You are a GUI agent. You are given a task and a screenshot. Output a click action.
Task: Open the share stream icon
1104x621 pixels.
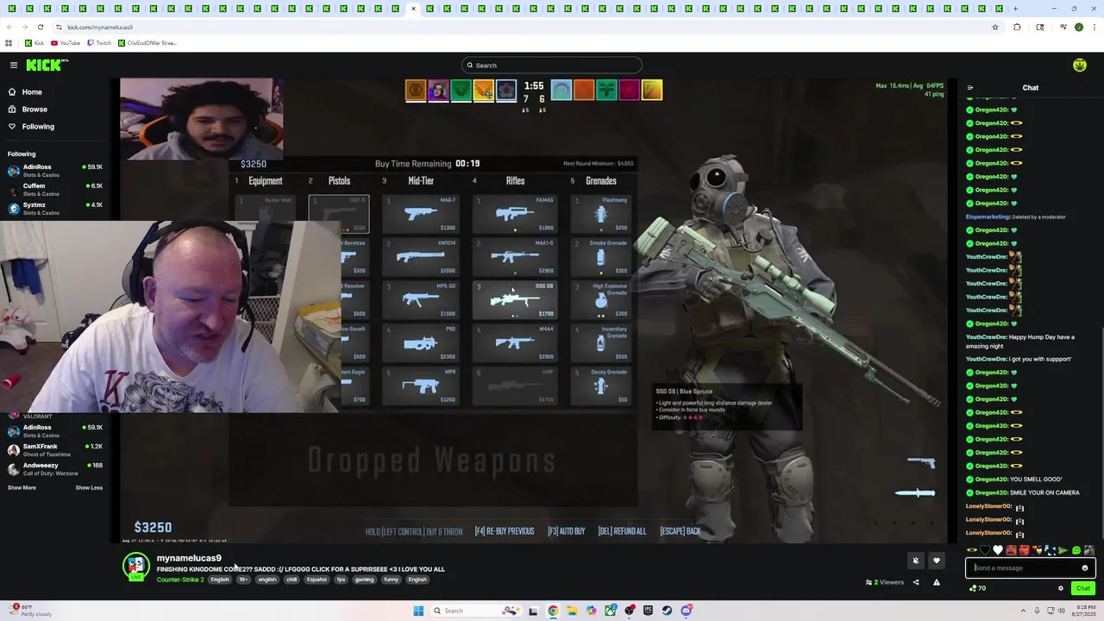pyautogui.click(x=916, y=582)
